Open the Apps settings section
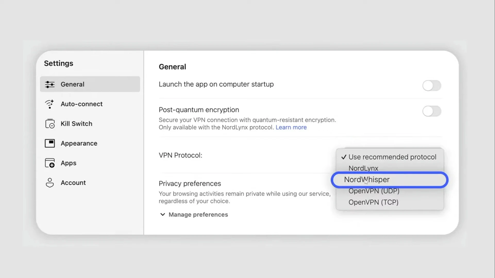The height and width of the screenshot is (278, 495). tap(90, 163)
